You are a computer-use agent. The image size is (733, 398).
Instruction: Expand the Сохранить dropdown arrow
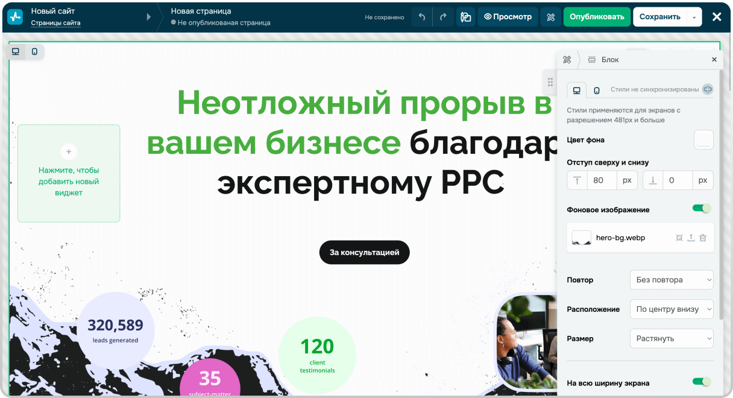point(694,17)
